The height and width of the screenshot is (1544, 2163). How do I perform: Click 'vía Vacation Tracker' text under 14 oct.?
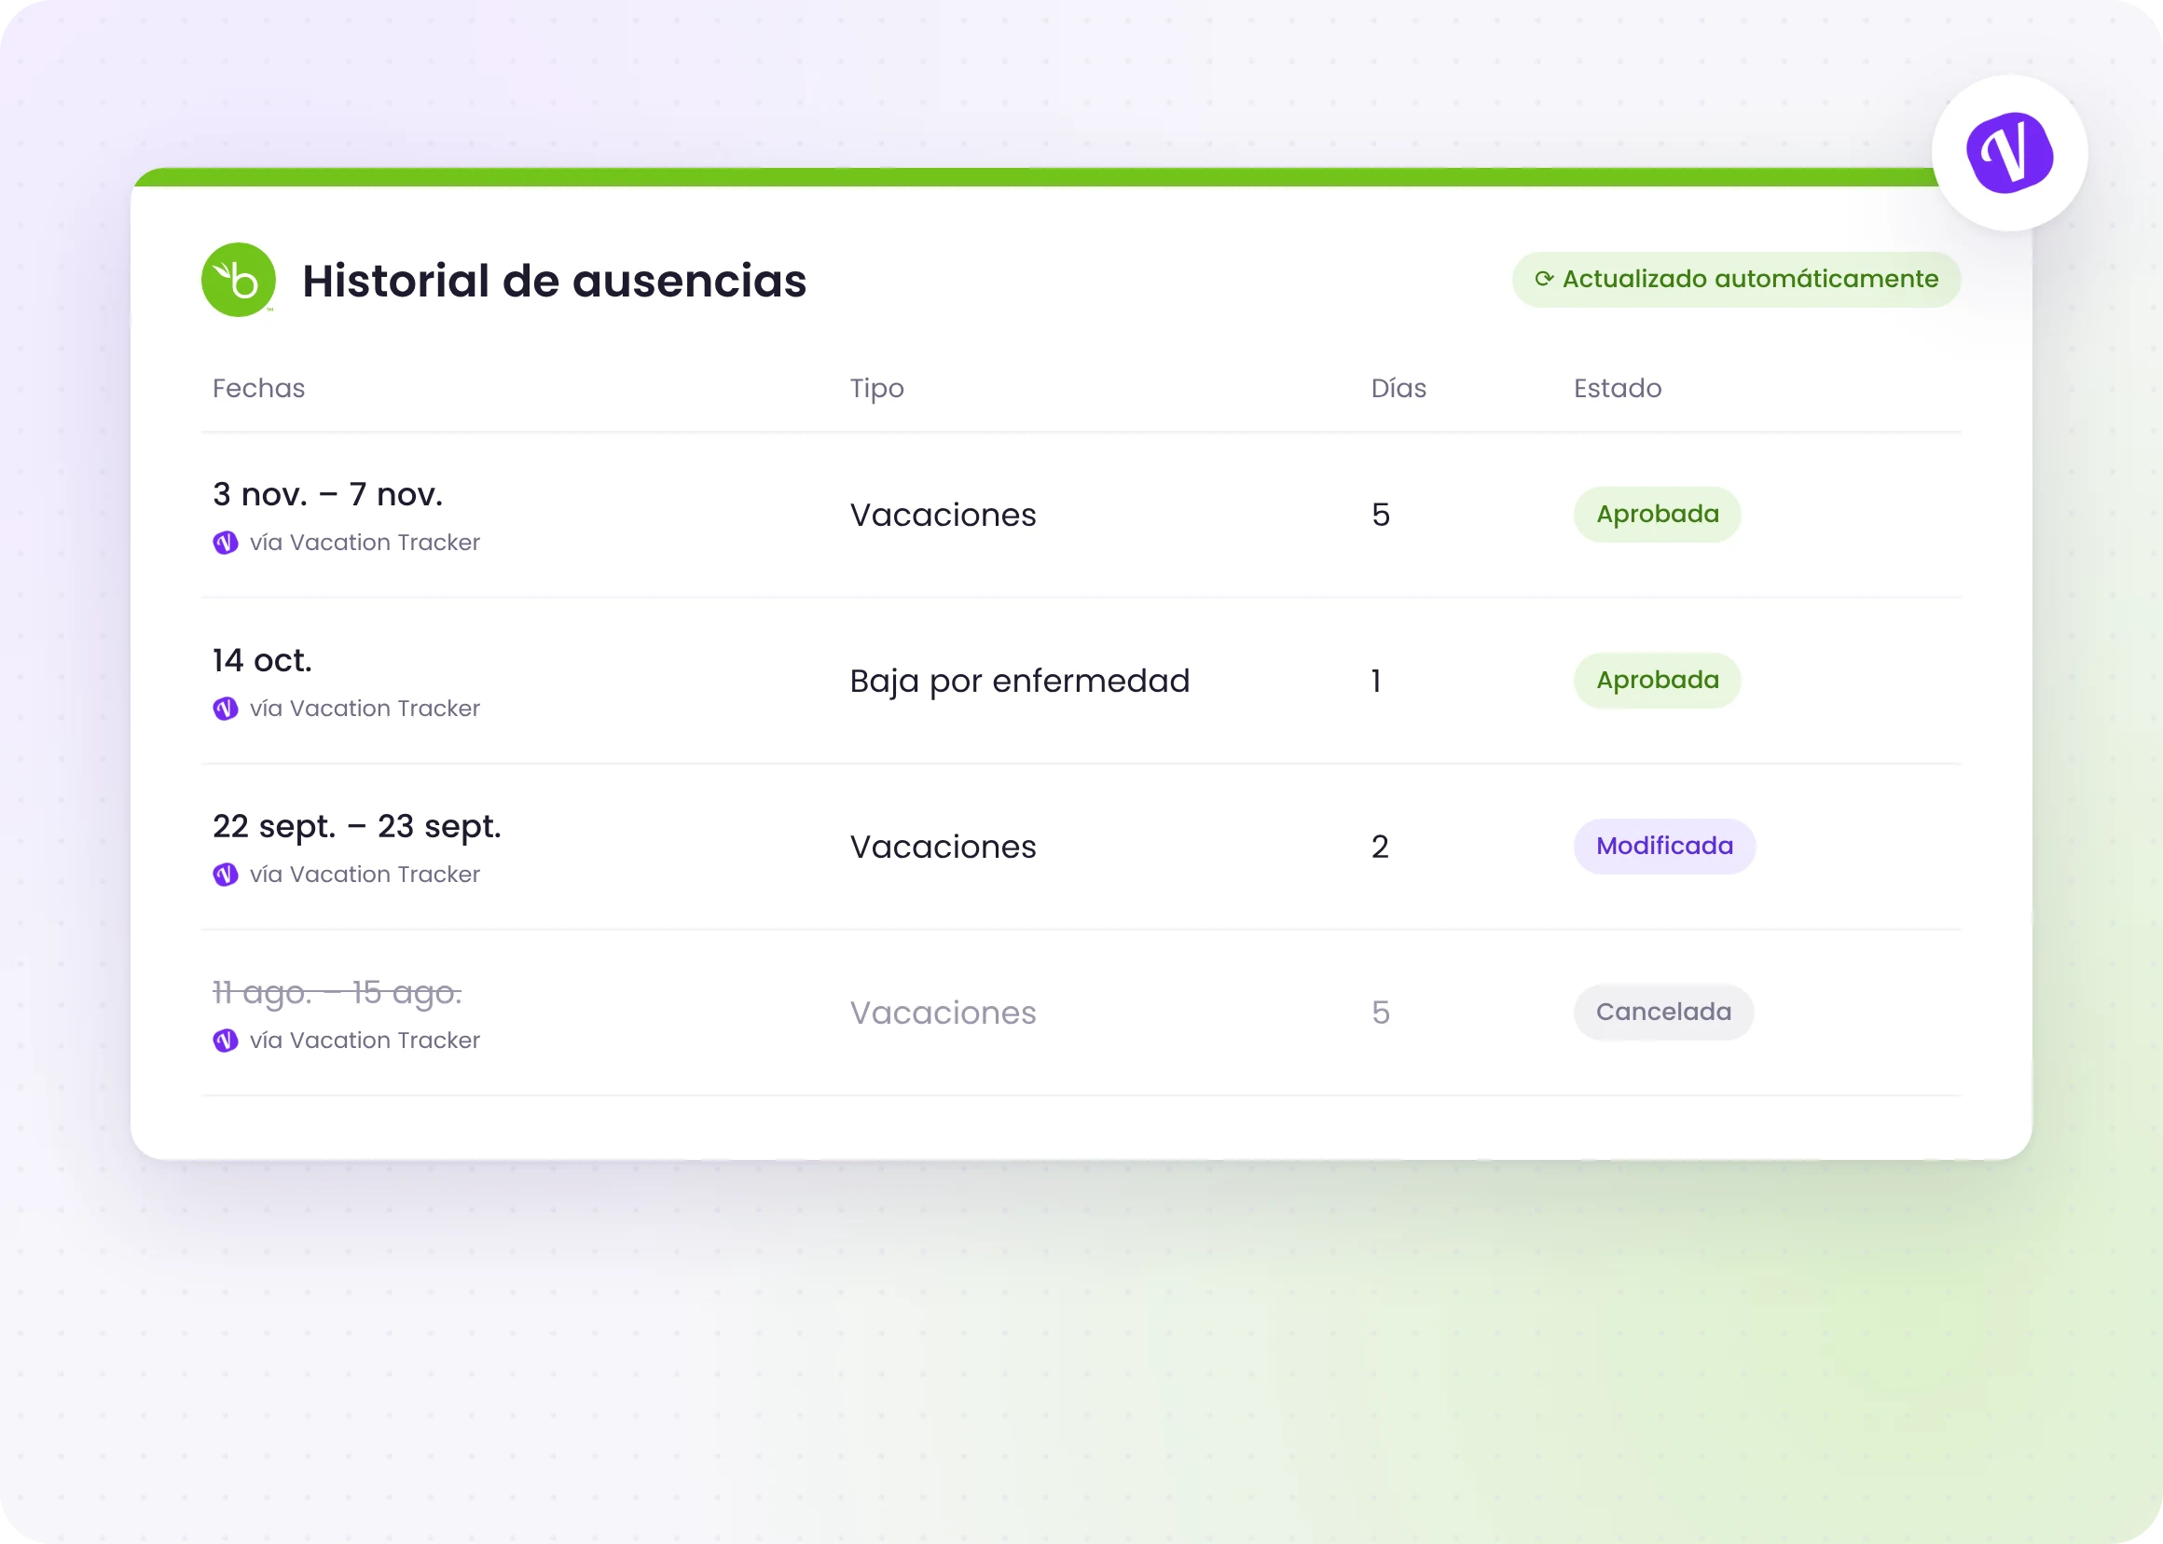pyautogui.click(x=365, y=710)
